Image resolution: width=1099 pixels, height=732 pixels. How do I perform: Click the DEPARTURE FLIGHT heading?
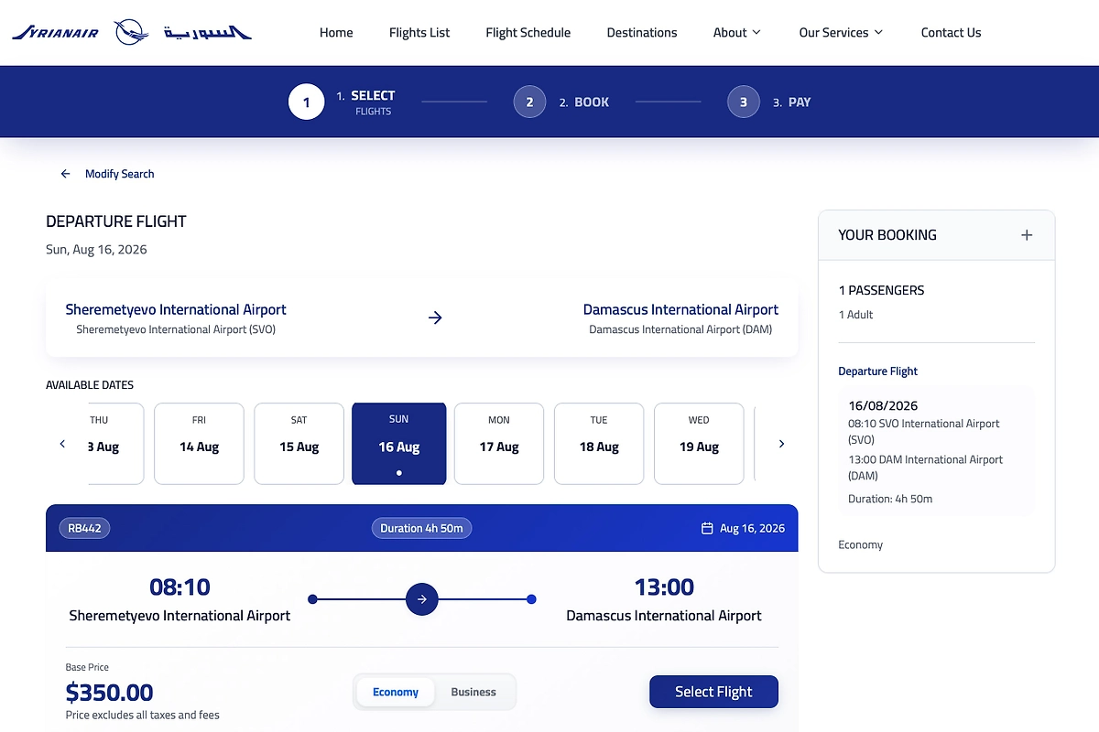pos(116,221)
